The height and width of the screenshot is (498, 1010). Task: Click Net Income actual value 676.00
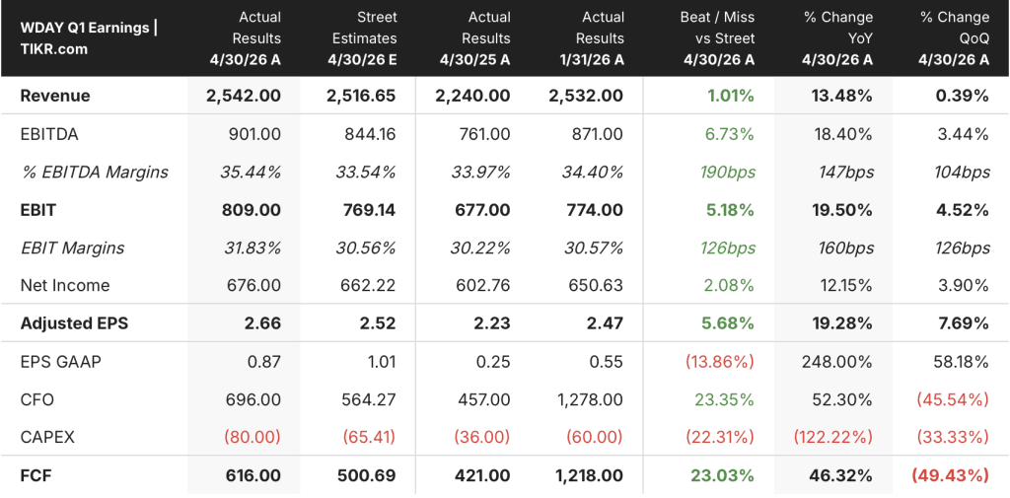point(255,285)
